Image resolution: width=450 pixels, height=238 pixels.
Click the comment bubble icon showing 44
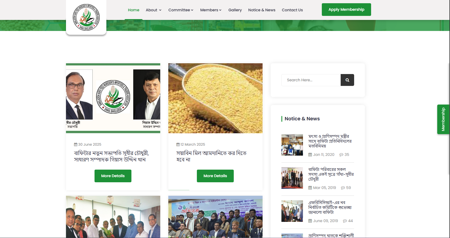tap(345, 221)
